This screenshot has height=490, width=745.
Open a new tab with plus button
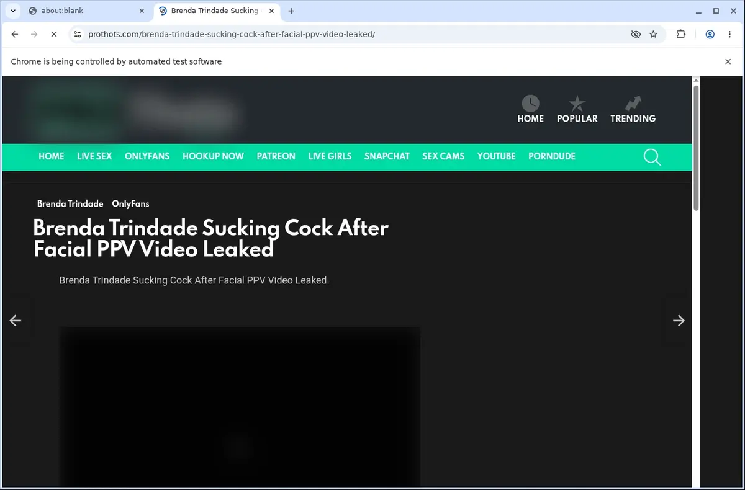pyautogui.click(x=291, y=11)
